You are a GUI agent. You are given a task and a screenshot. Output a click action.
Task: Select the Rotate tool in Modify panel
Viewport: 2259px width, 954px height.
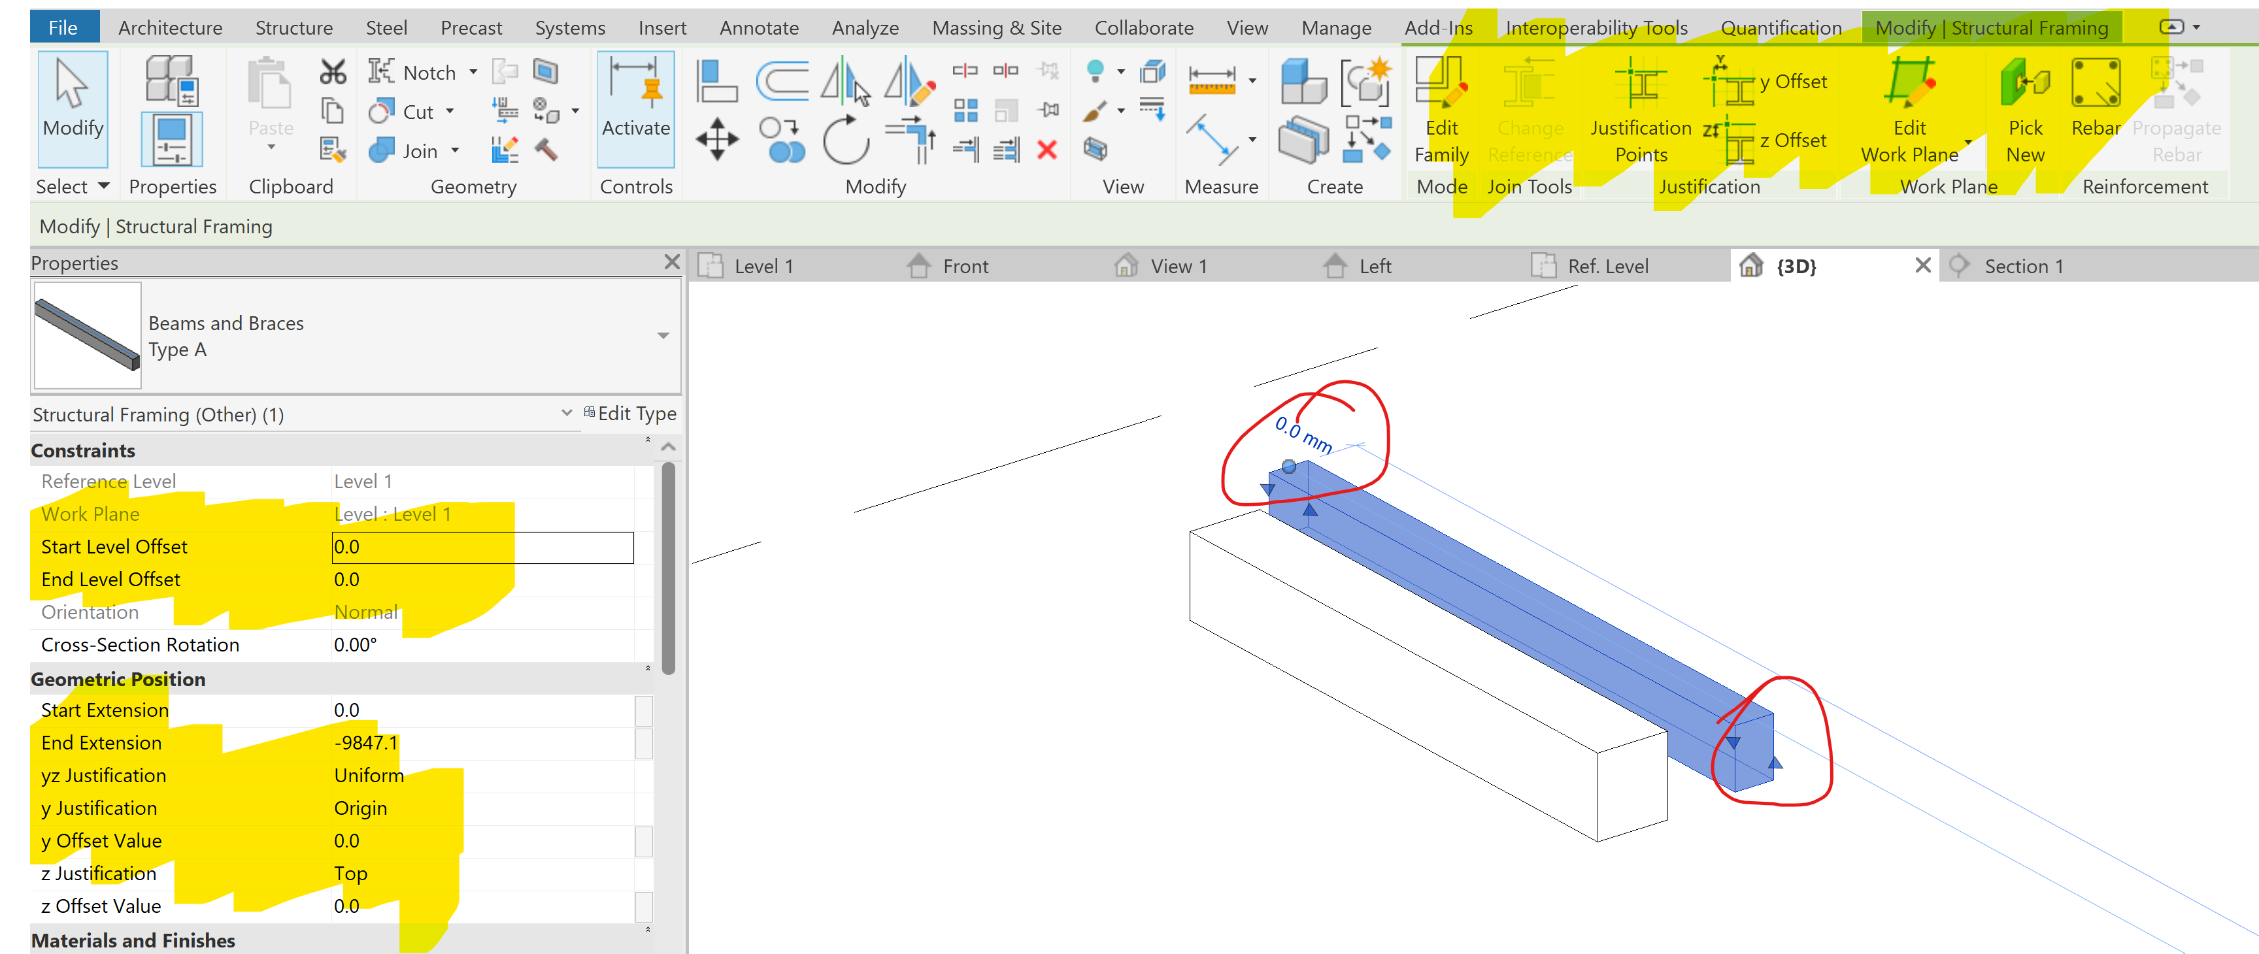coord(845,140)
